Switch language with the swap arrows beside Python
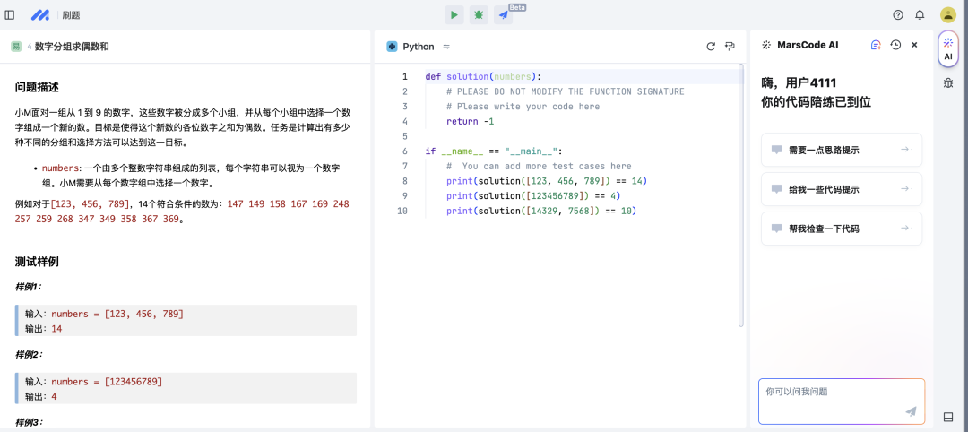This screenshot has width=968, height=432. pos(446,47)
